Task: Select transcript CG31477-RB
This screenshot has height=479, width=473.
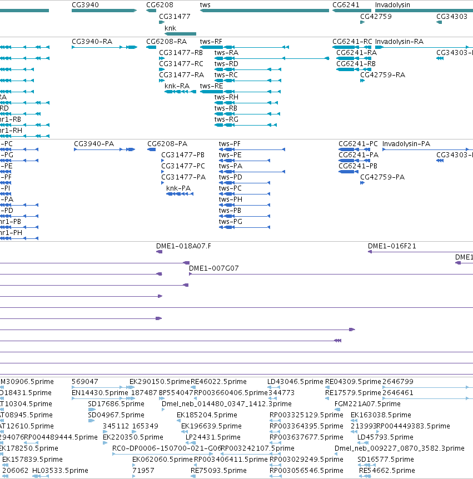Action: tap(162, 58)
